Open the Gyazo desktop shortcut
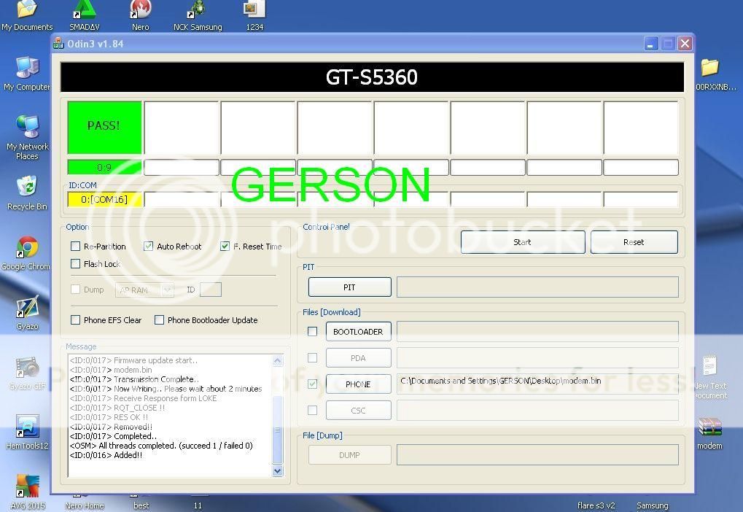This screenshot has height=512, width=743. (x=27, y=309)
